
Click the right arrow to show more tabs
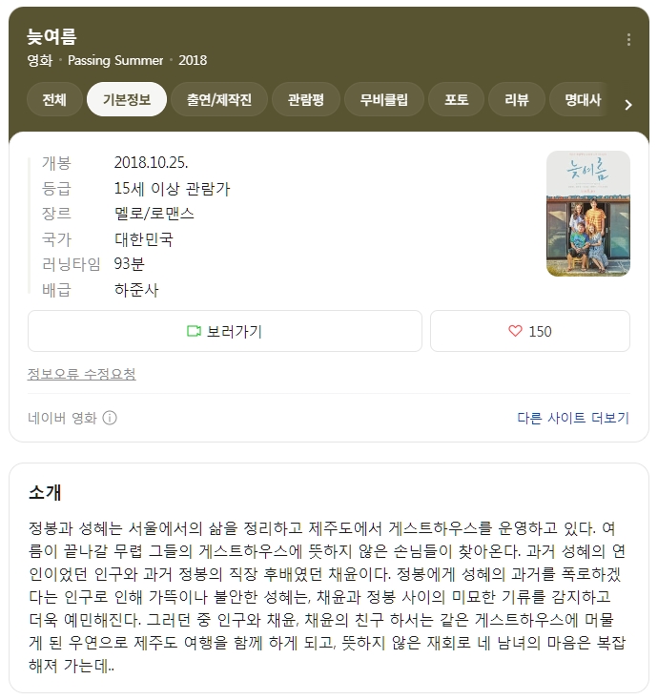(628, 105)
